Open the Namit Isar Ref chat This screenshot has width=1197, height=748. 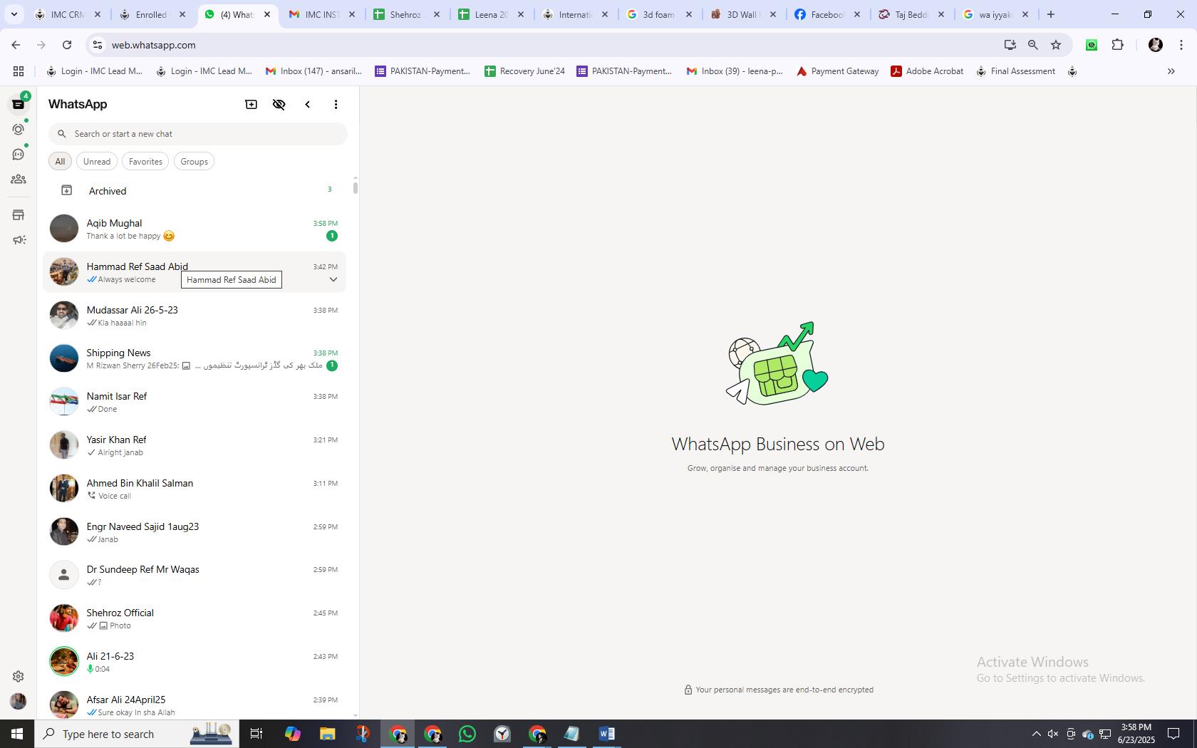(195, 402)
